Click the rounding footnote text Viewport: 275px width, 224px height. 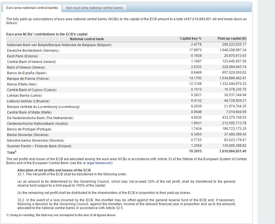pos(61,215)
